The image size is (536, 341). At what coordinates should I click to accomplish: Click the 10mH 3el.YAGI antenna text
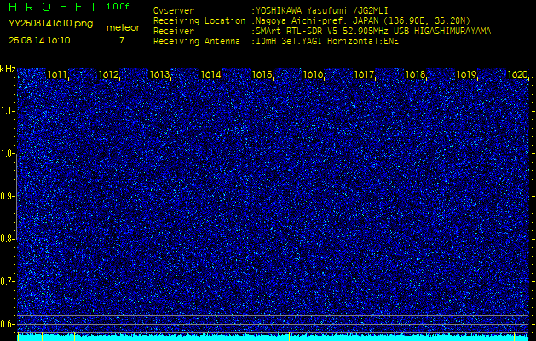(327, 42)
